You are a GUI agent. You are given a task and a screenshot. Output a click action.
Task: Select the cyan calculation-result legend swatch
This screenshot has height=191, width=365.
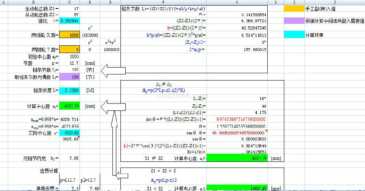294,34
